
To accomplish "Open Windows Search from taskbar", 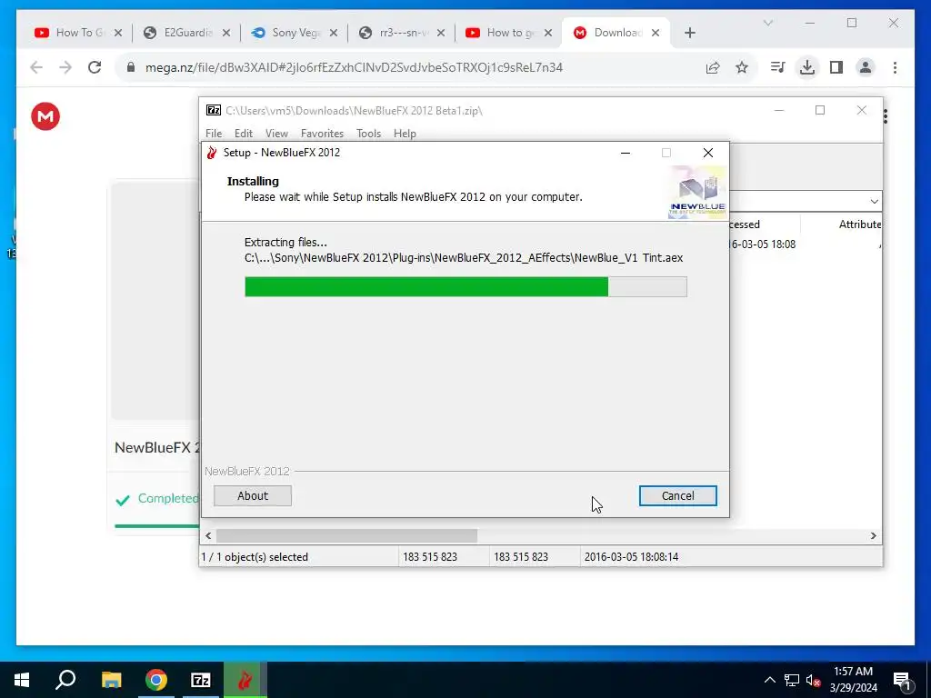I will click(65, 680).
